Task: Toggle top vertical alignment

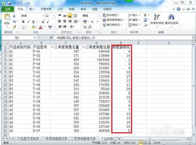Action: (60, 16)
